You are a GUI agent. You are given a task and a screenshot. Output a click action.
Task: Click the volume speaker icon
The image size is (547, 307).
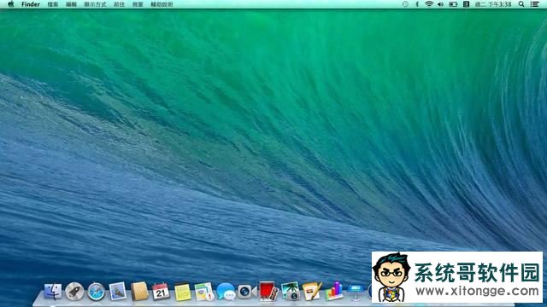(441, 4)
